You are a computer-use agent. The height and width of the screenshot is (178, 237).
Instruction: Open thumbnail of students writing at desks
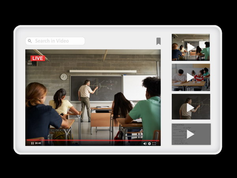(191, 77)
